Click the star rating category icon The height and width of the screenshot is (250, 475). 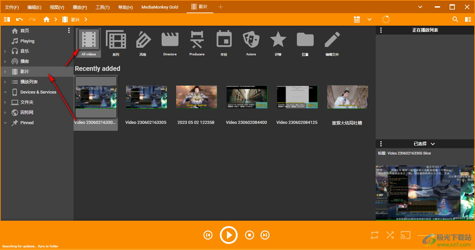tap(278, 40)
